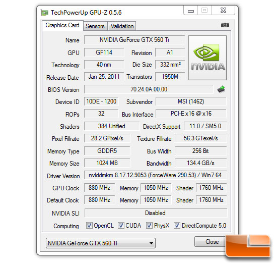Click the Shaders field 384 Unified
The image size is (277, 263).
(112, 126)
